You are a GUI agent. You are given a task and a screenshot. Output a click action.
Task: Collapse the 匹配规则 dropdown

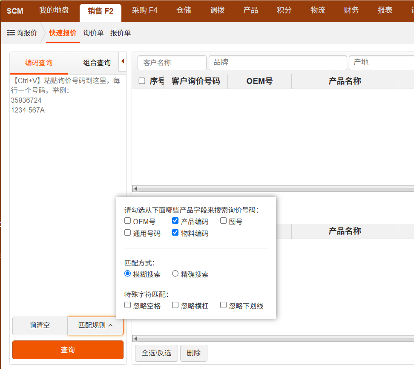tap(95, 325)
